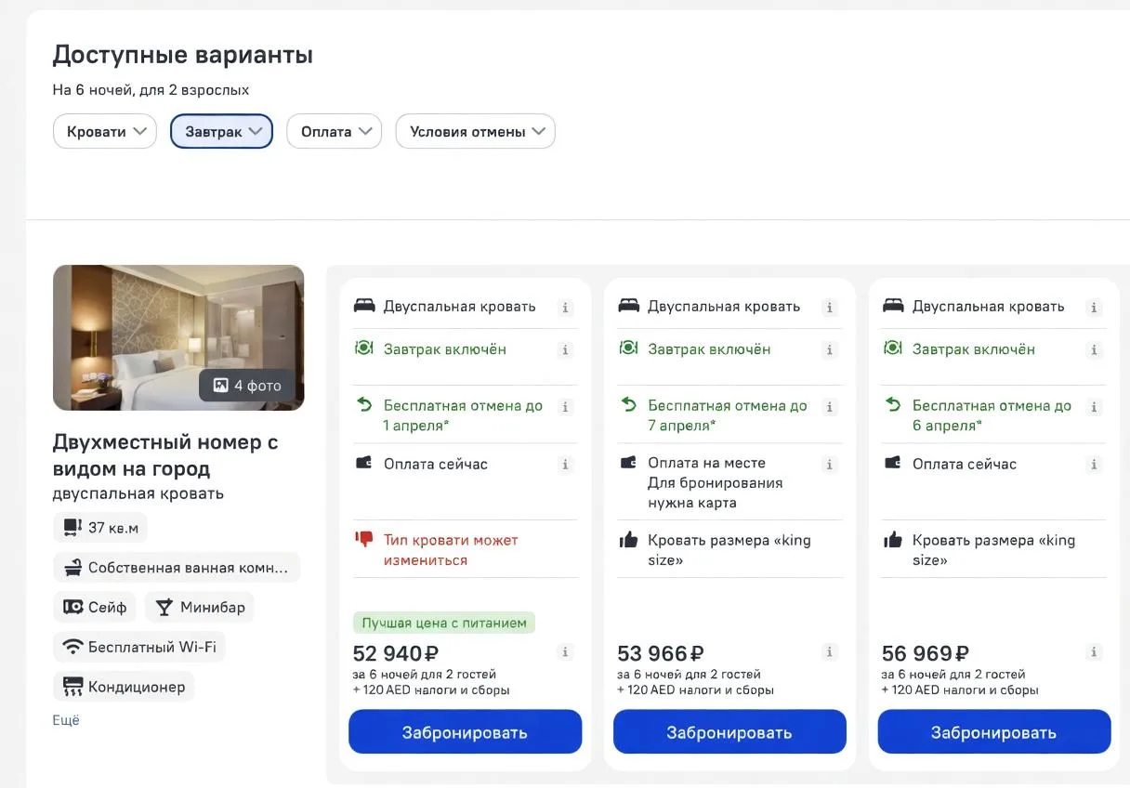
Task: Open the Кровати filter dropdown
Action: (x=104, y=132)
